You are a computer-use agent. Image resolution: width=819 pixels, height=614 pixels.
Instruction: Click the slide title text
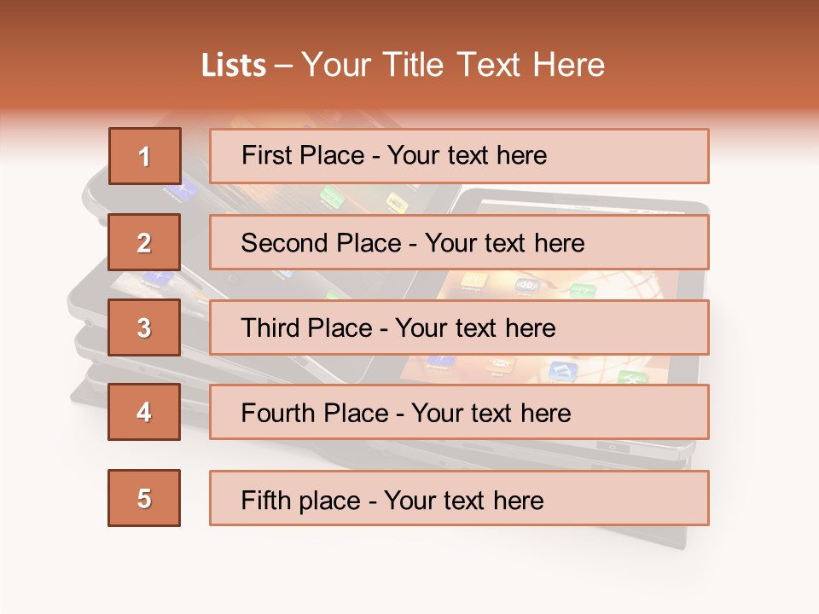point(403,65)
